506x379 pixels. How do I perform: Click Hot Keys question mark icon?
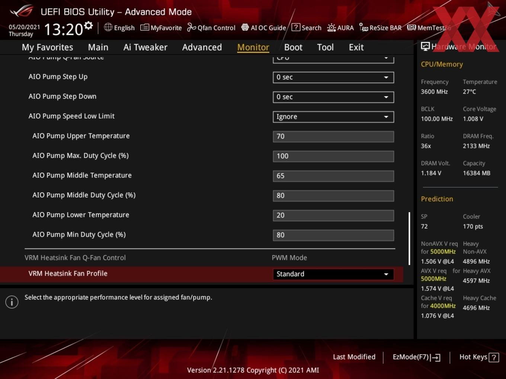click(x=494, y=357)
